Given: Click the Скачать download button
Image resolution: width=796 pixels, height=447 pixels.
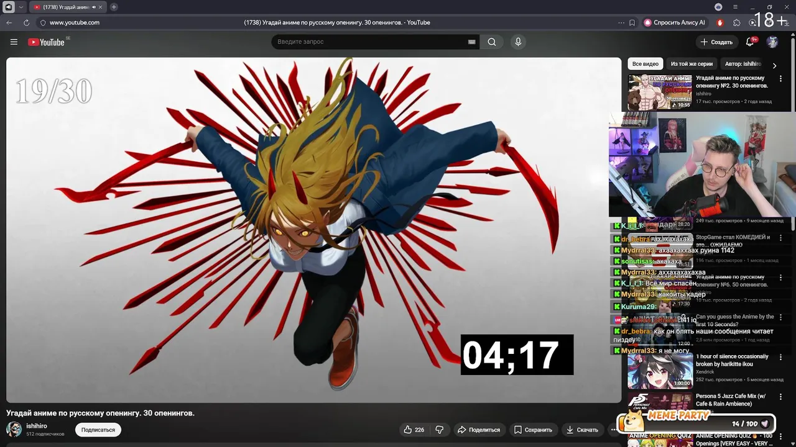Looking at the screenshot, I should pos(582,430).
